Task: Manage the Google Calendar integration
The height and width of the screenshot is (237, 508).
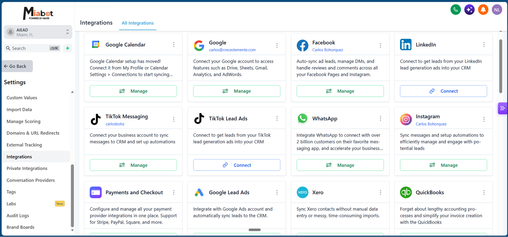Action: click(x=133, y=91)
